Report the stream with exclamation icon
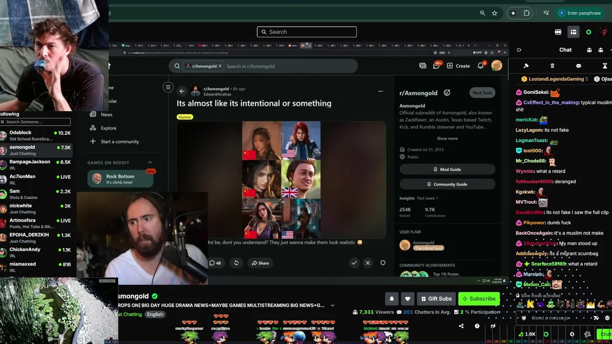Image resolution: width=612 pixels, height=344 pixels. coord(477,326)
